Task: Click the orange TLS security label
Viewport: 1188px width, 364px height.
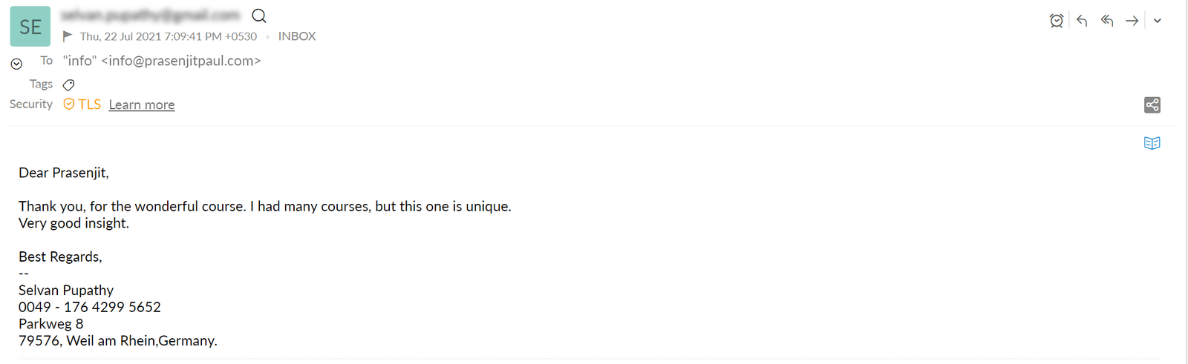Action: pyautogui.click(x=89, y=105)
